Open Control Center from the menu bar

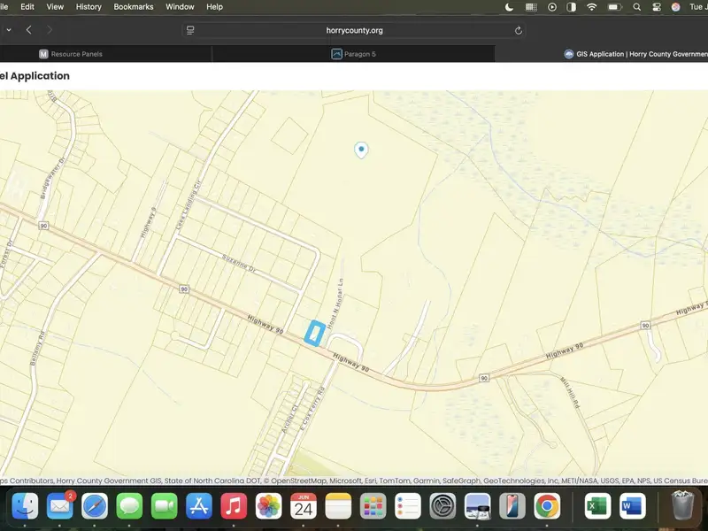coord(657,6)
